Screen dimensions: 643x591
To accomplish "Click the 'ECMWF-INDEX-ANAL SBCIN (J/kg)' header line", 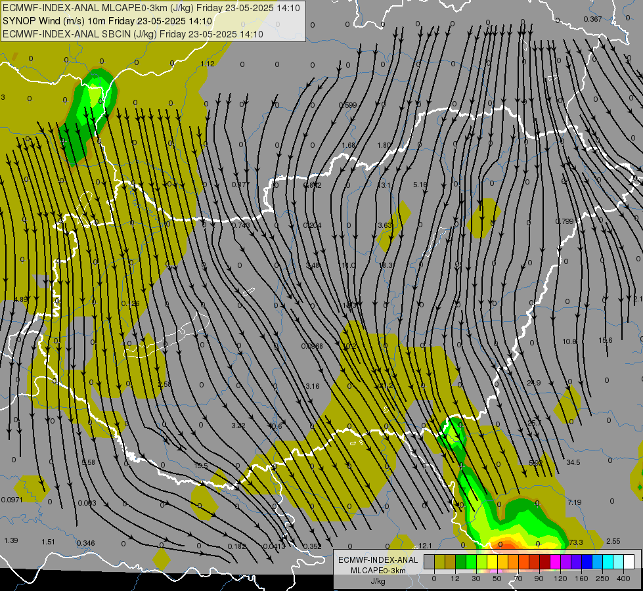I will coord(133,34).
